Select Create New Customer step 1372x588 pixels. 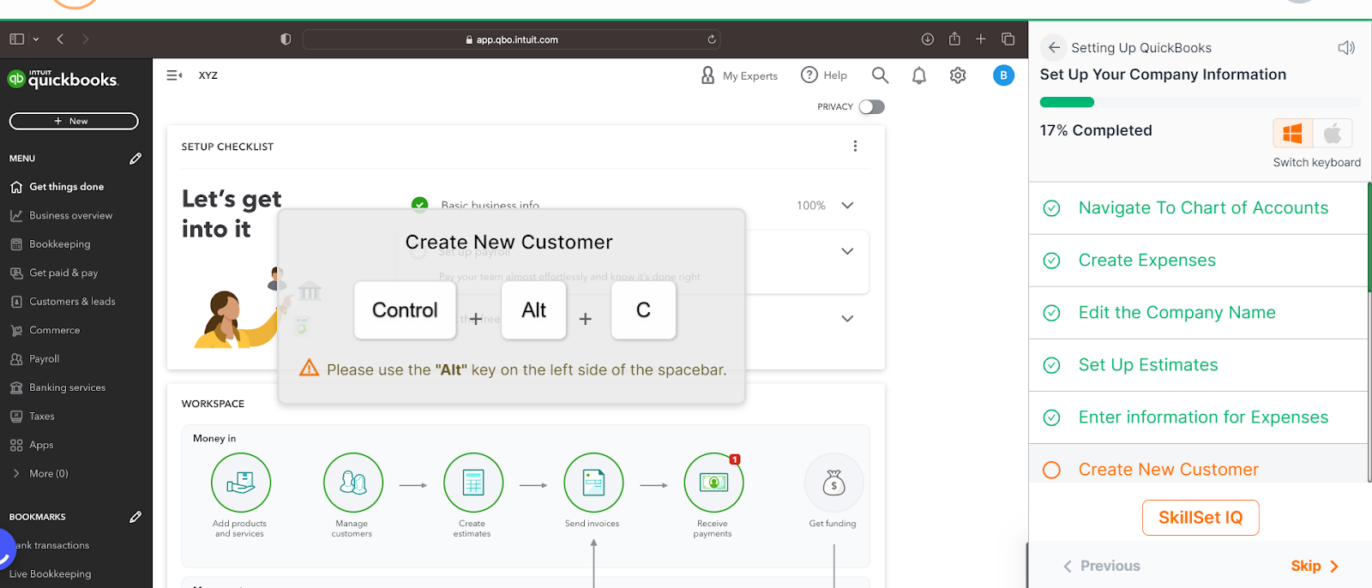point(1198,465)
